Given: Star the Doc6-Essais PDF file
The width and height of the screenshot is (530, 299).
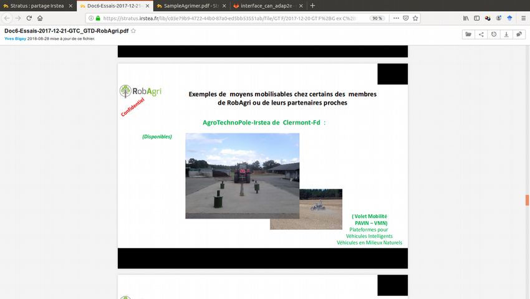Looking at the screenshot, I should click(x=133, y=31).
